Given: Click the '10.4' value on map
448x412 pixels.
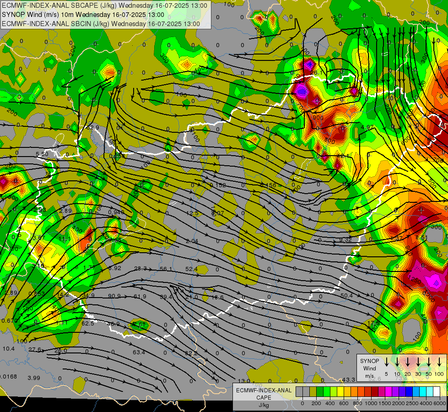Looking at the screenshot, I should tap(9, 348).
